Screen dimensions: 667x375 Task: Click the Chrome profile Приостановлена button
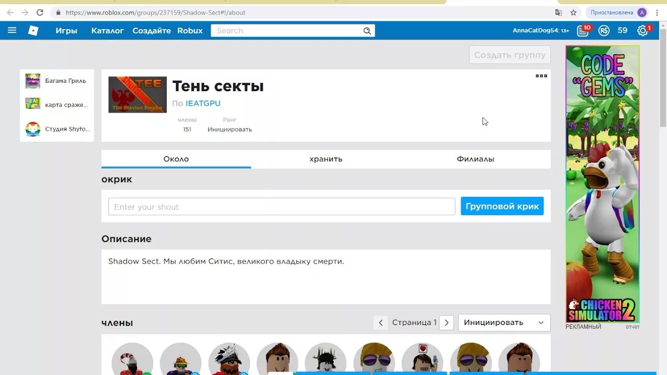pyautogui.click(x=618, y=12)
